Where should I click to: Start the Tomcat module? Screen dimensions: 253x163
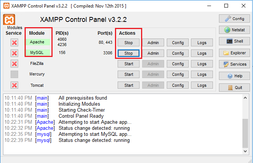pos(129,85)
